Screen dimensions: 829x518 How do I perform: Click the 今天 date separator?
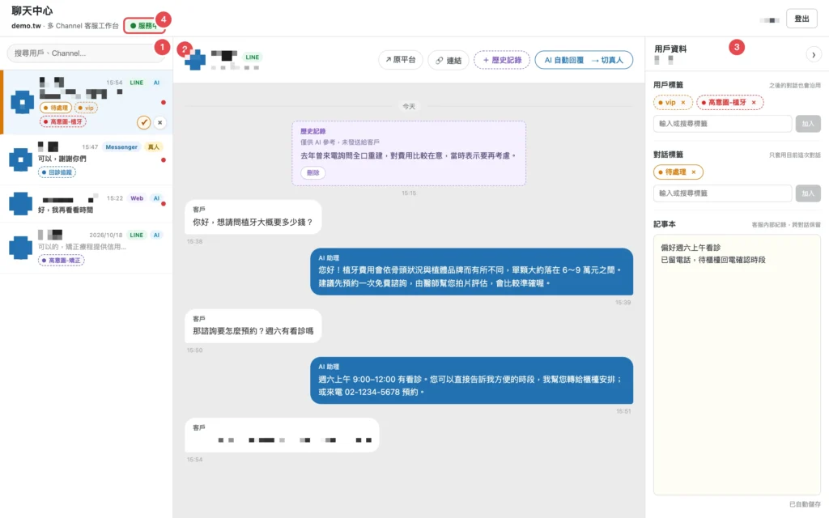[x=409, y=106]
